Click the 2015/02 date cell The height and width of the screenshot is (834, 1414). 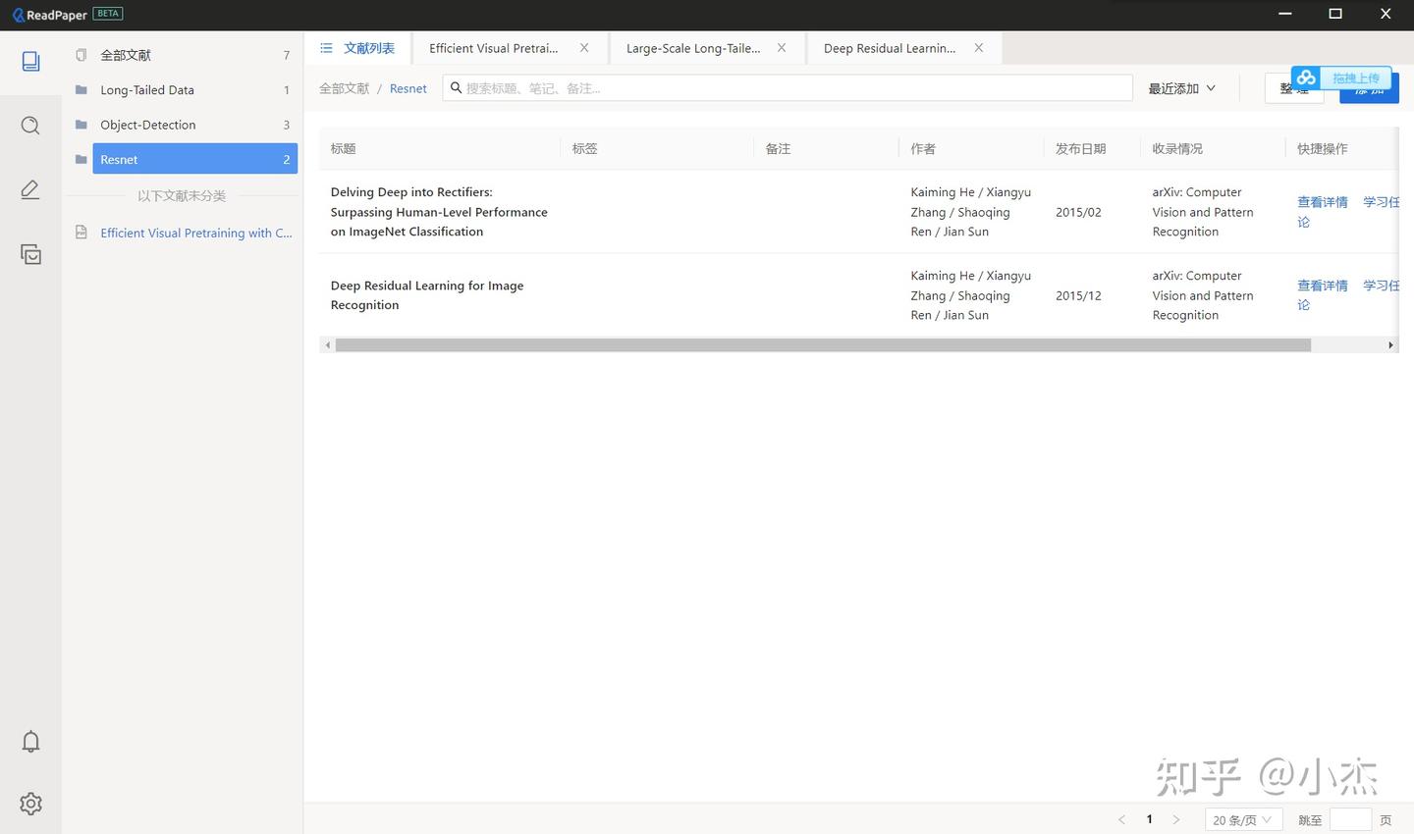point(1078,212)
